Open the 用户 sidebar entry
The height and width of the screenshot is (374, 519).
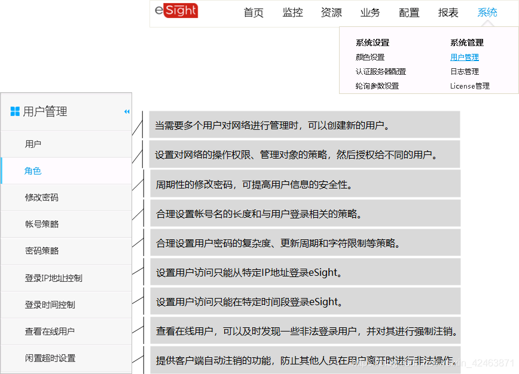point(66,144)
